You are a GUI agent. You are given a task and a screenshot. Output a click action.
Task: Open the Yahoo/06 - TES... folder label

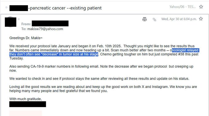point(183,7)
